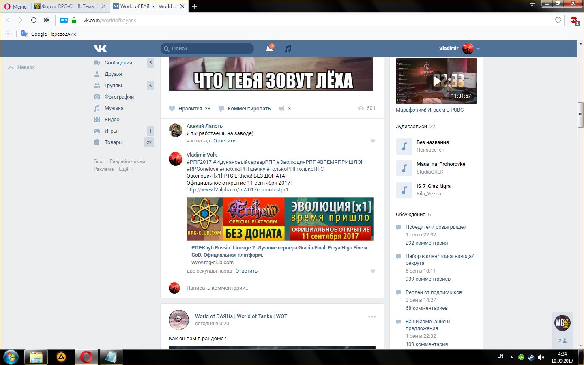The width and height of the screenshot is (584, 365).
Task: Open post options three-dots menu
Action: click(x=372, y=317)
